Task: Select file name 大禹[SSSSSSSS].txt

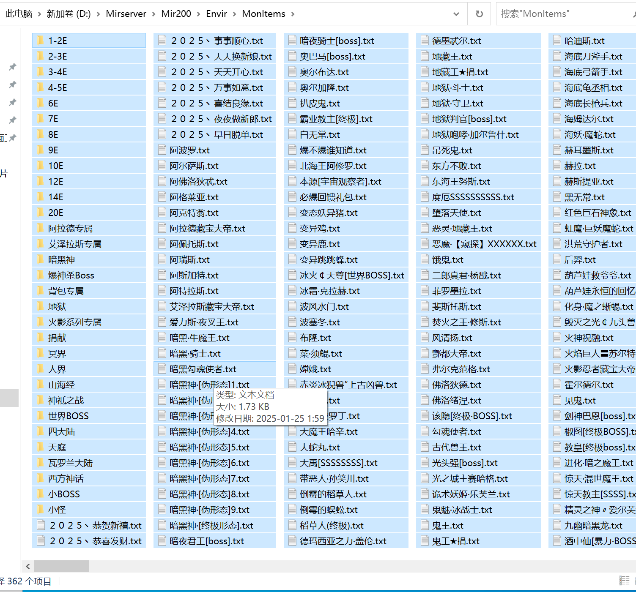Action: (x=339, y=463)
